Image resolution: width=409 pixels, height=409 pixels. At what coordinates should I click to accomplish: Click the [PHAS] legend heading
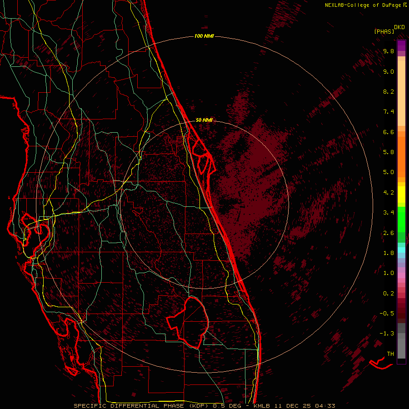384,31
